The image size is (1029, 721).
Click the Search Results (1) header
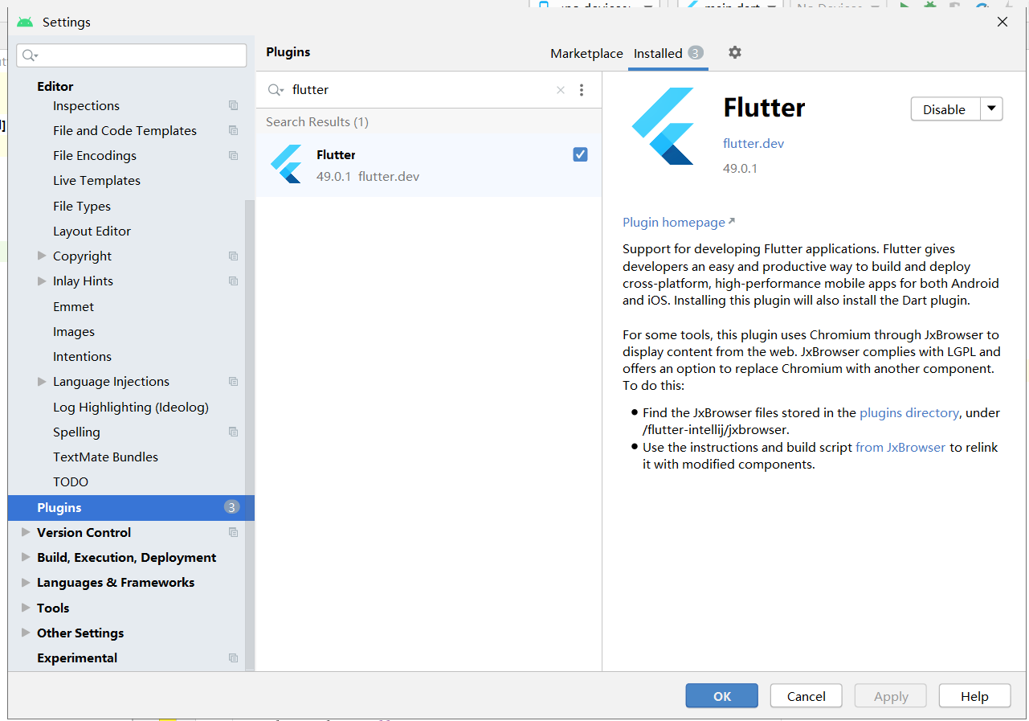pyautogui.click(x=317, y=121)
